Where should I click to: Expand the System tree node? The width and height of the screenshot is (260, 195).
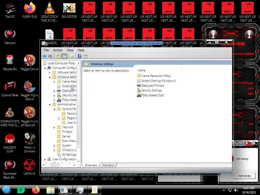click(x=54, y=146)
